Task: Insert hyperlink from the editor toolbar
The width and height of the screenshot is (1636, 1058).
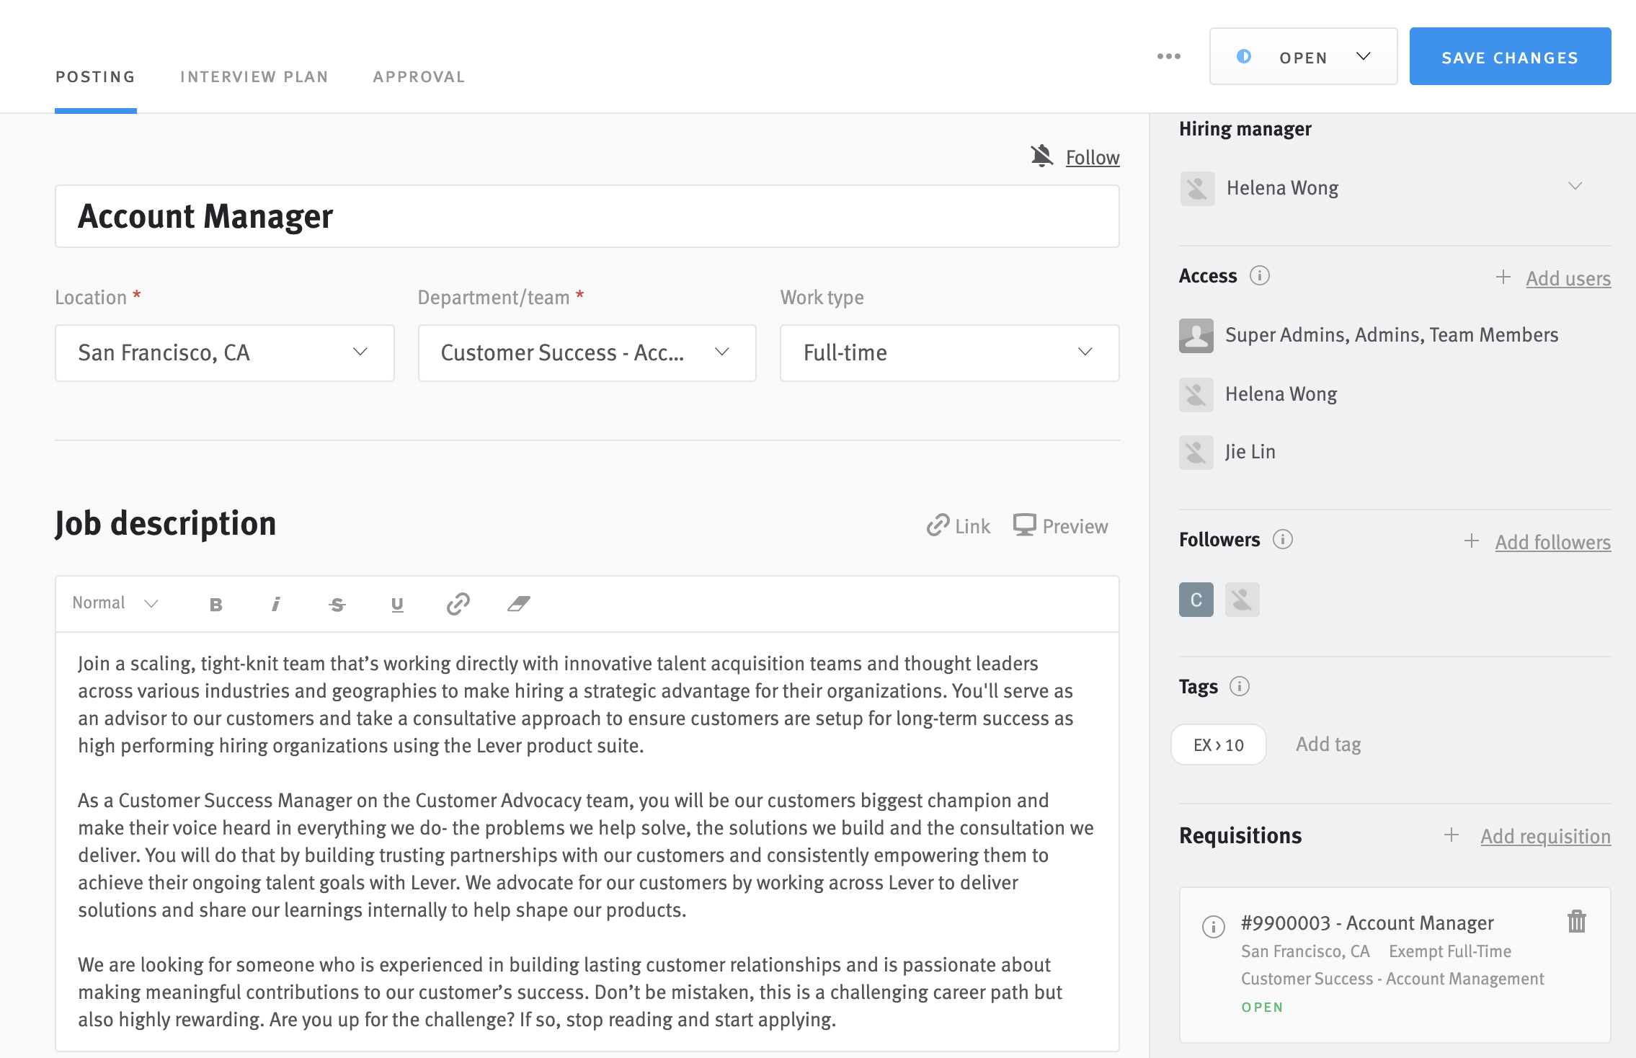Action: [x=458, y=604]
